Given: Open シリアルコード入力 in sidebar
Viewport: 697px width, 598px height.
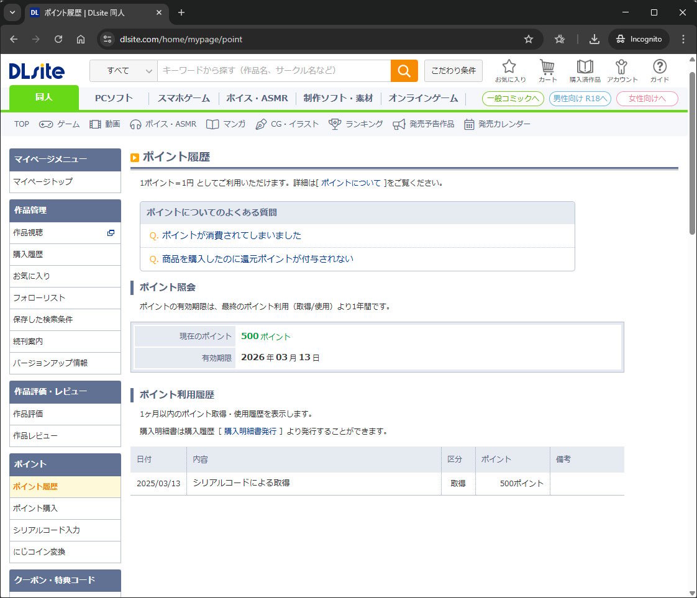Looking at the screenshot, I should (x=65, y=530).
